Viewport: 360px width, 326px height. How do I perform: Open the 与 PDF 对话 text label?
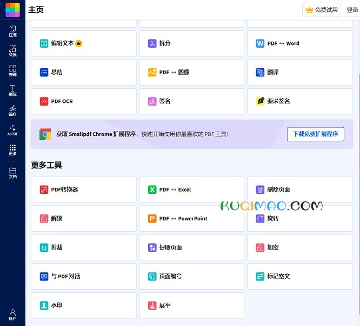pyautogui.click(x=65, y=276)
